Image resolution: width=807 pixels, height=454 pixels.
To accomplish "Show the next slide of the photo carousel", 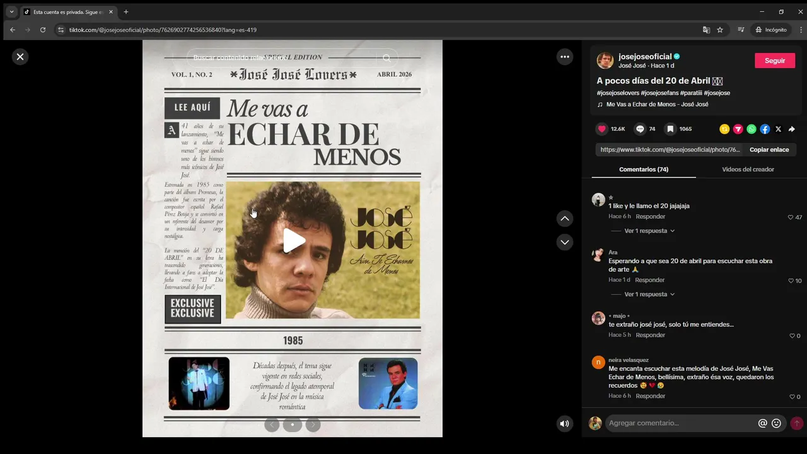I will coord(313,424).
